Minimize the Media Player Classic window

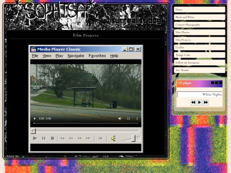pos(124,49)
